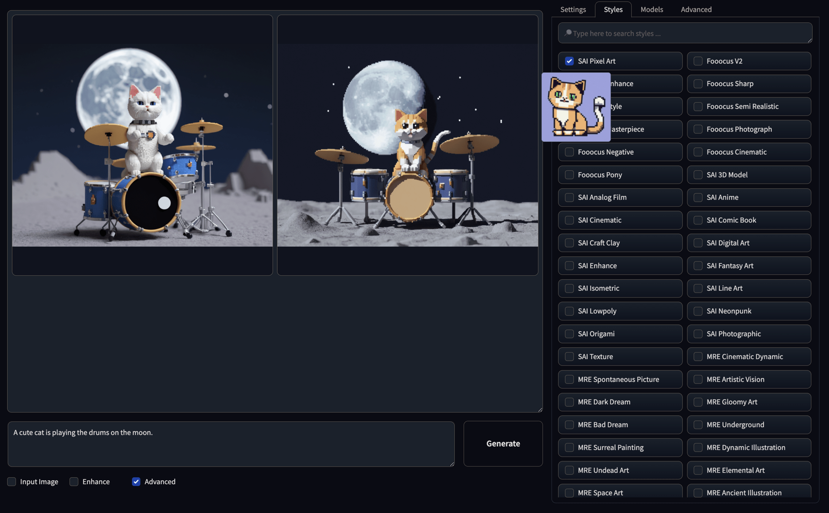Select the SAI Anime style
This screenshot has width=829, height=513.
point(698,197)
